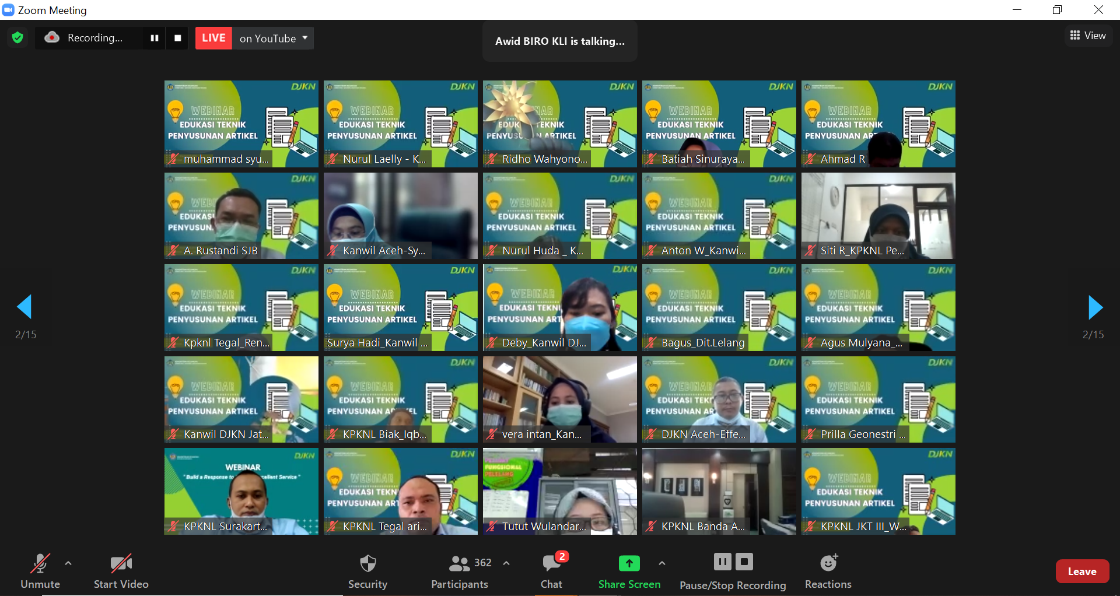Pause recording from the top bar
This screenshot has width=1120, height=596.
[x=155, y=38]
